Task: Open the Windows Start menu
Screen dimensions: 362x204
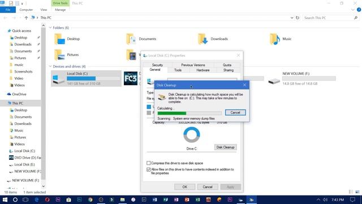Action: [x=5, y=199]
